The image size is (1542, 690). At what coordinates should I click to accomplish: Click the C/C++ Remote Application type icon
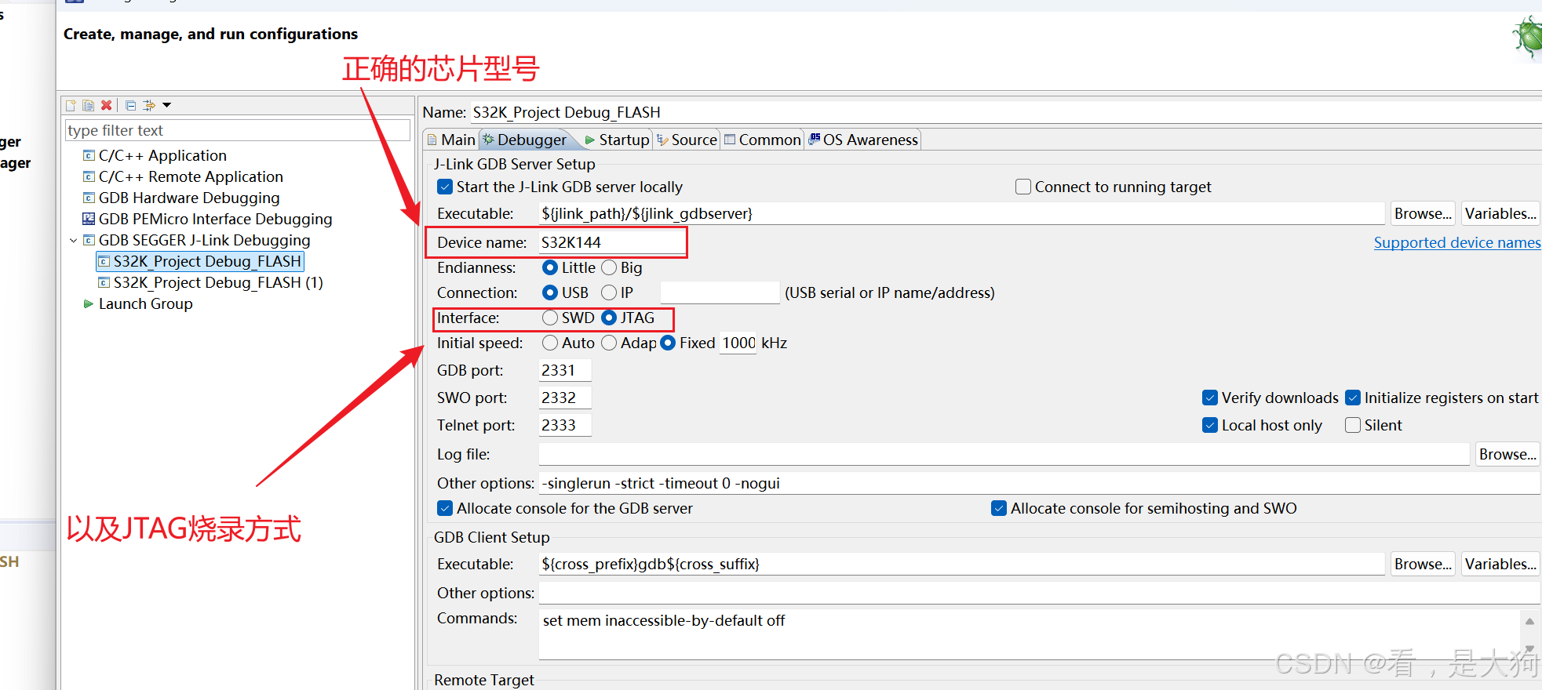click(x=89, y=176)
